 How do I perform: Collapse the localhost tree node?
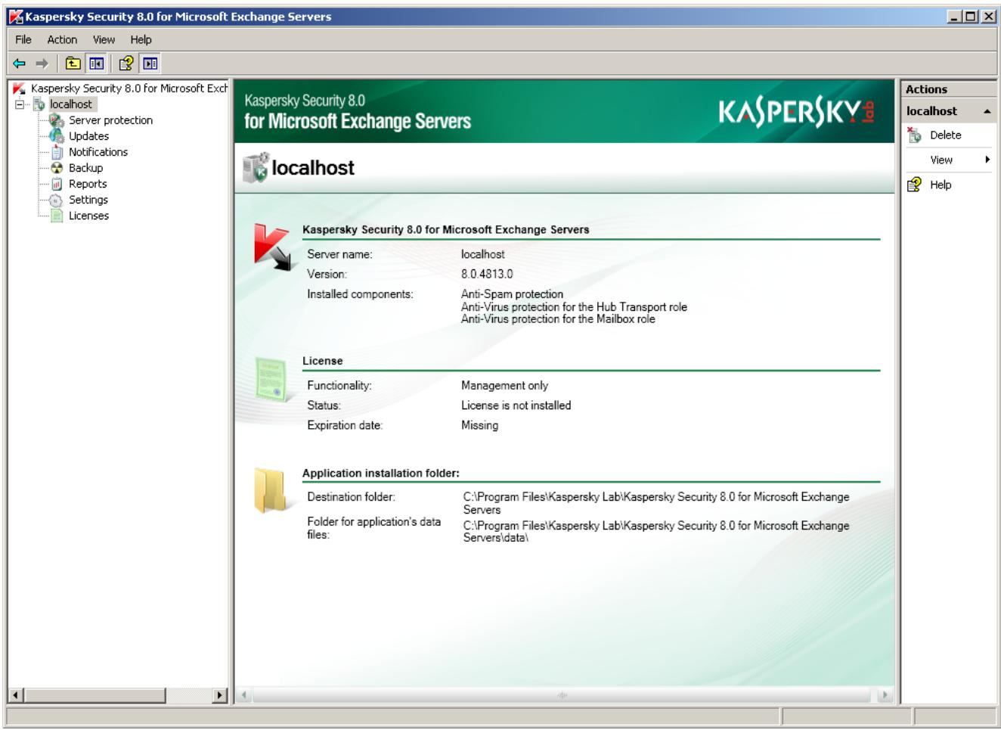coord(19,104)
